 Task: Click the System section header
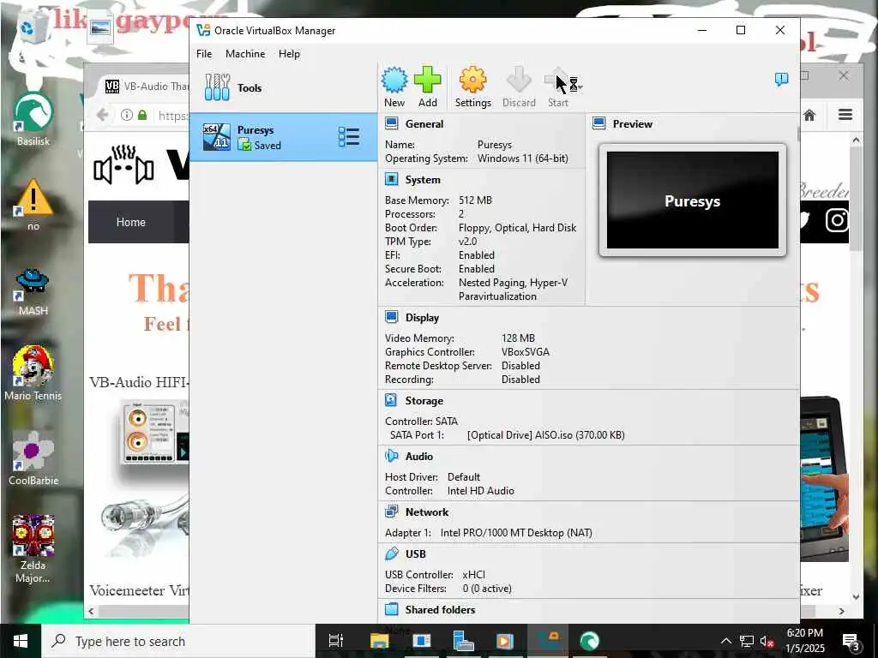pos(422,180)
